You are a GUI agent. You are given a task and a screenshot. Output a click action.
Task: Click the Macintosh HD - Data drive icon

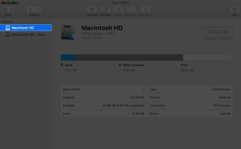coord(8,35)
